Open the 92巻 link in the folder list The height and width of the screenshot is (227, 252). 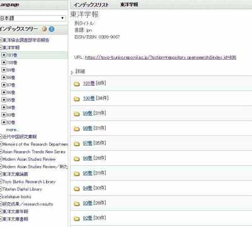pyautogui.click(x=88, y=218)
